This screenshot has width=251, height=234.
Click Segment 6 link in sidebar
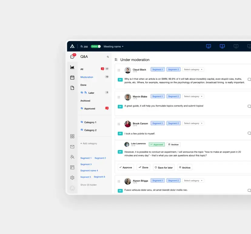click(x=99, y=177)
